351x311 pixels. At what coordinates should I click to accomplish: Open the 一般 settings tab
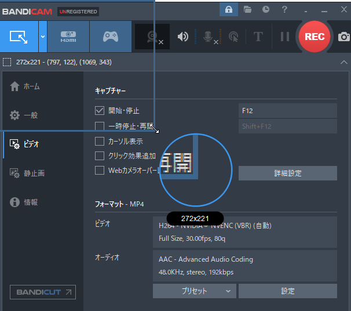24,115
